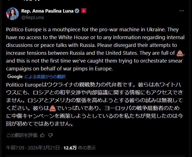Click the 'この翻訳を評価' label
The height and width of the screenshot is (157, 192).
pyautogui.click(x=22, y=135)
